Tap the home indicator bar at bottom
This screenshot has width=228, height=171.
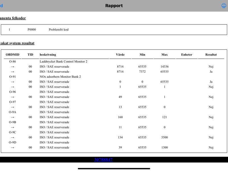(x=114, y=169)
